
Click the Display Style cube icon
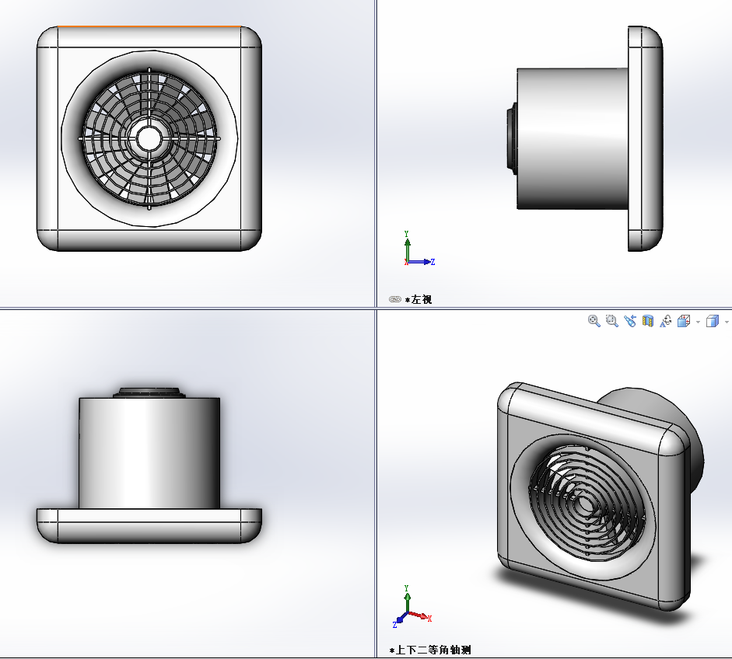point(713,321)
